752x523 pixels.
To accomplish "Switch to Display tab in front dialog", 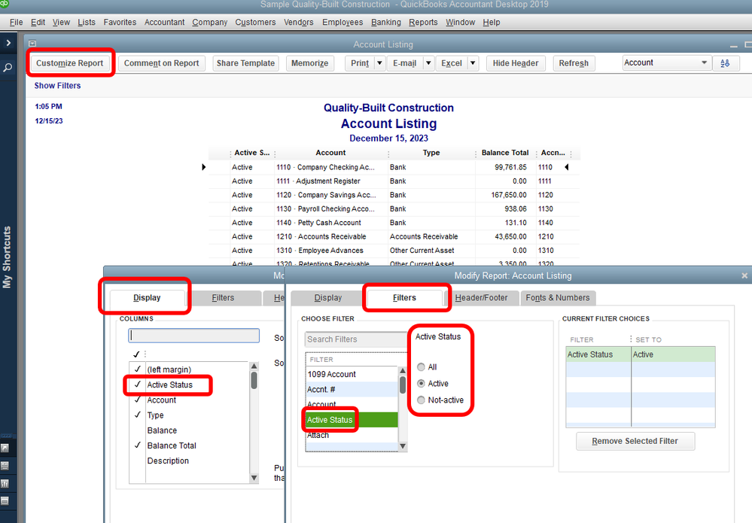I will [x=328, y=298].
